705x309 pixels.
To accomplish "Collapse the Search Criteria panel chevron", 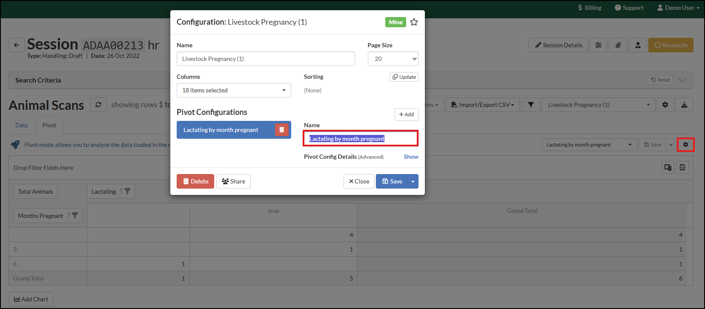I will (682, 80).
